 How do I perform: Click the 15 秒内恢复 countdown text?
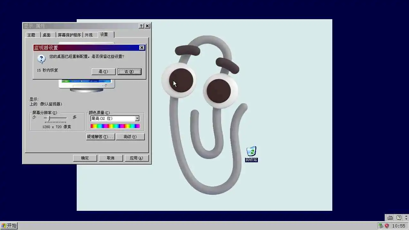[47, 70]
